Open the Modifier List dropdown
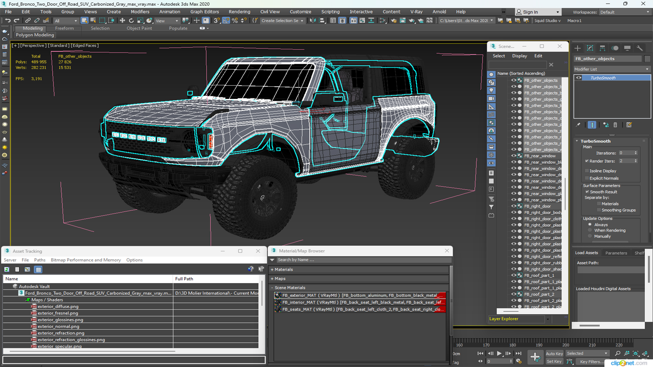The image size is (653, 367). point(612,69)
